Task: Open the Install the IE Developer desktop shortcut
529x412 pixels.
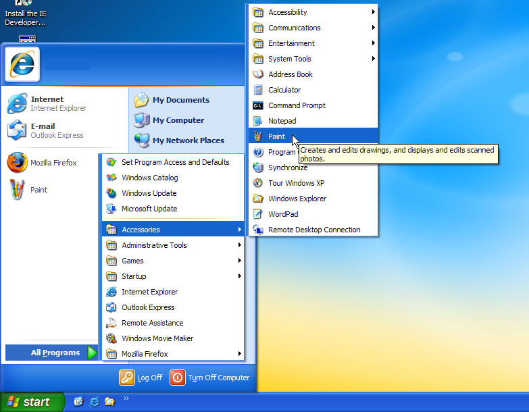Action: tap(26, 14)
